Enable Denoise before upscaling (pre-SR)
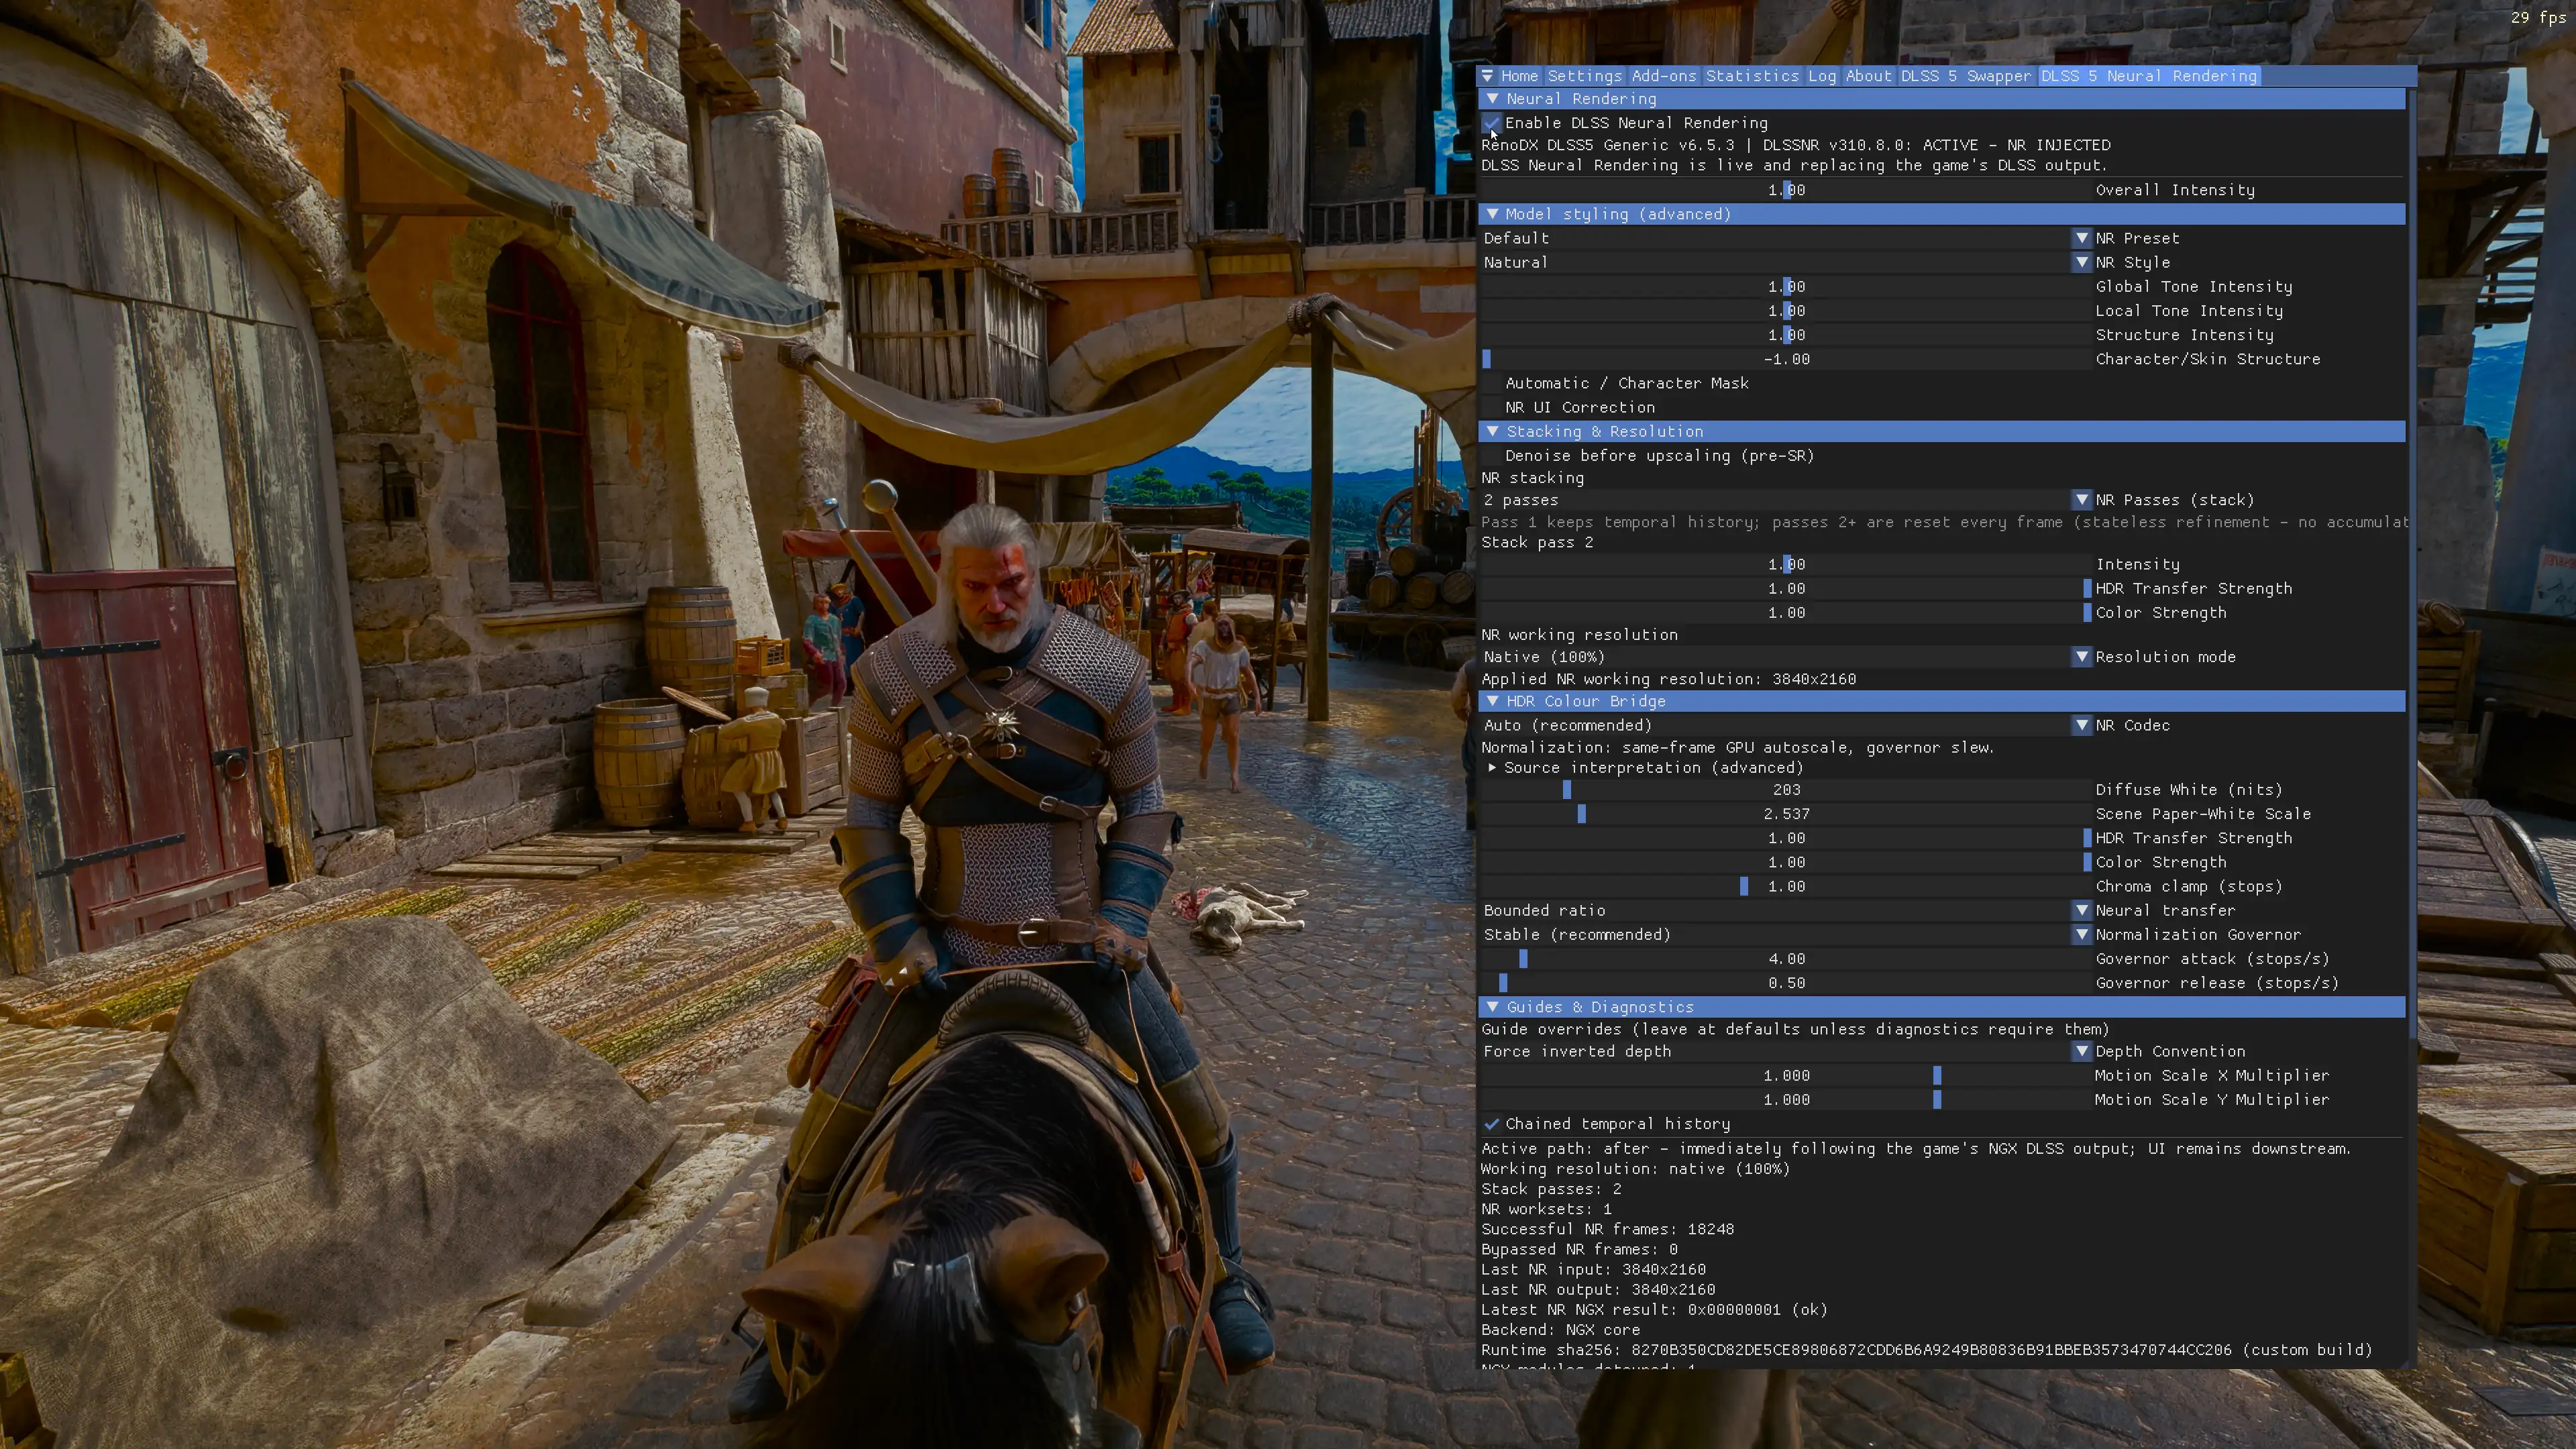This screenshot has height=1449, width=2576. tap(1491, 455)
